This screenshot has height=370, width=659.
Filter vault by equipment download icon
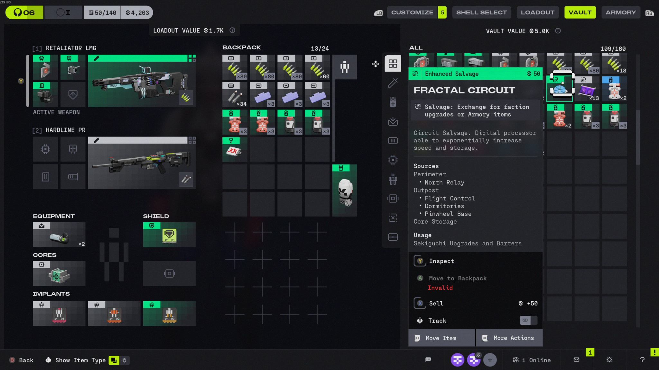click(x=393, y=121)
